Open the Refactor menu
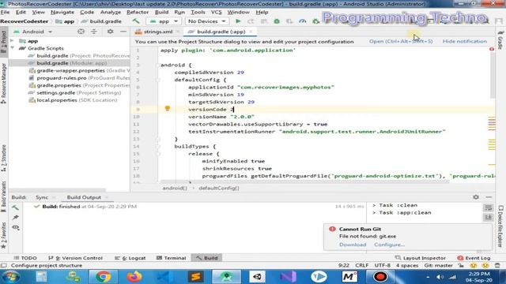Screen dimensions: 506x284 click(x=138, y=13)
